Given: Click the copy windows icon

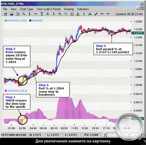Looking at the screenshot, I should (18, 14).
